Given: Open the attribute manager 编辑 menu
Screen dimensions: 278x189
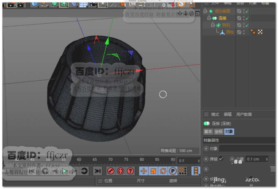Looking at the screenshot, I should tap(227, 114).
